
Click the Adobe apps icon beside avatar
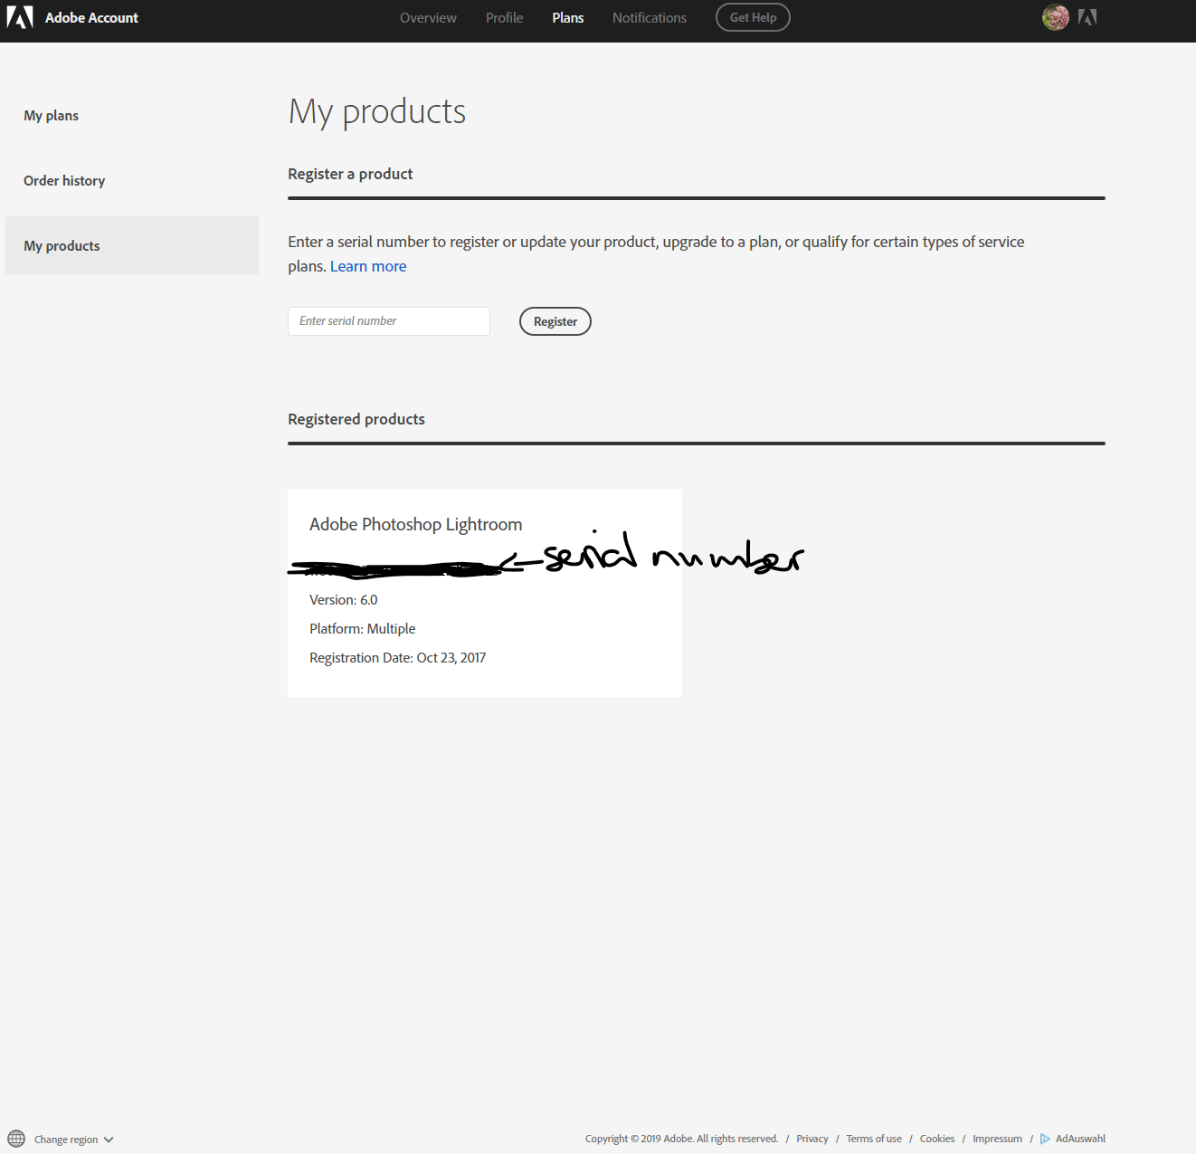click(x=1087, y=17)
